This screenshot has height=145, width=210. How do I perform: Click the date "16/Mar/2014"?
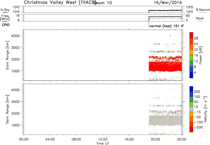click(168, 3)
